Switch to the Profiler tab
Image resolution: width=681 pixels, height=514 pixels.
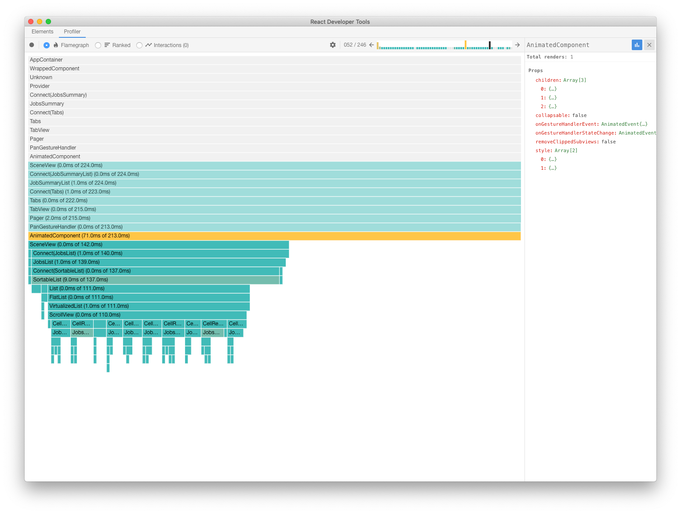[x=72, y=31]
